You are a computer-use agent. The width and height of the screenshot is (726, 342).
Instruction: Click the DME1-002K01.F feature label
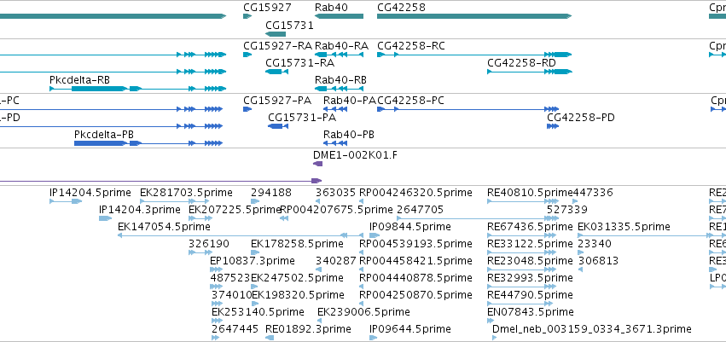(355, 155)
